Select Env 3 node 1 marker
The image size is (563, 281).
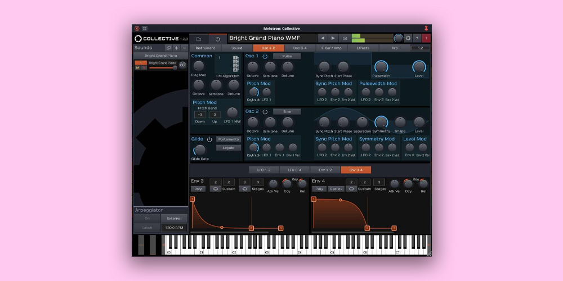pos(192,199)
